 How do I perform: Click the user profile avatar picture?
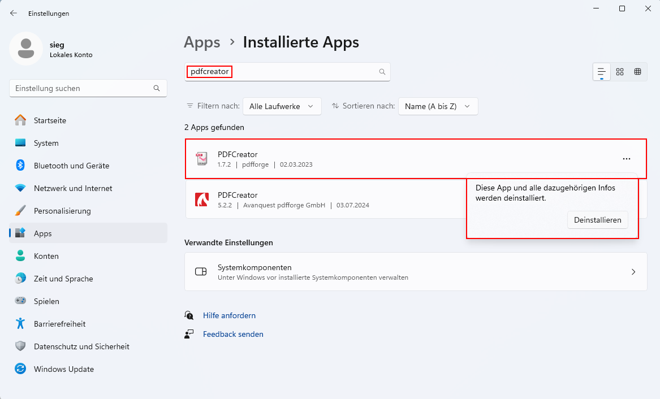coord(25,49)
